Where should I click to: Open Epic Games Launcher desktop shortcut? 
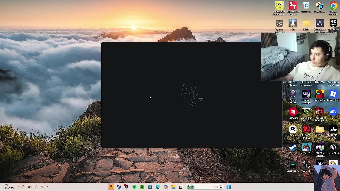(x=333, y=26)
